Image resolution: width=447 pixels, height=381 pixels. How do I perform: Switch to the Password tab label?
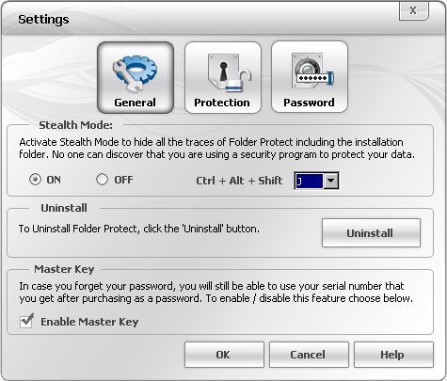(309, 103)
